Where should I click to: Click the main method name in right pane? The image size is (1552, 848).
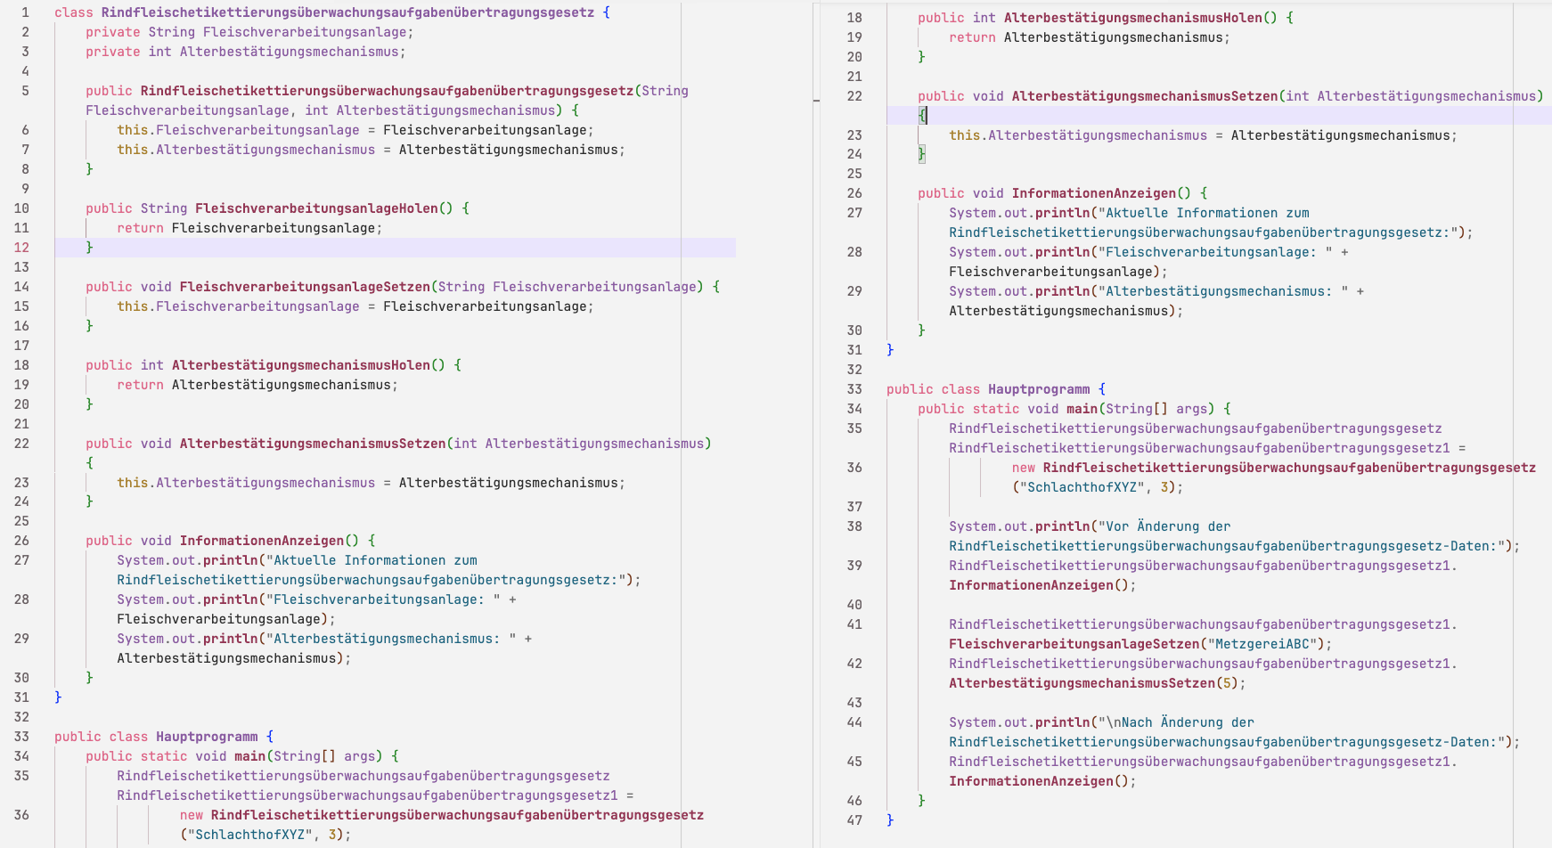click(x=1082, y=409)
